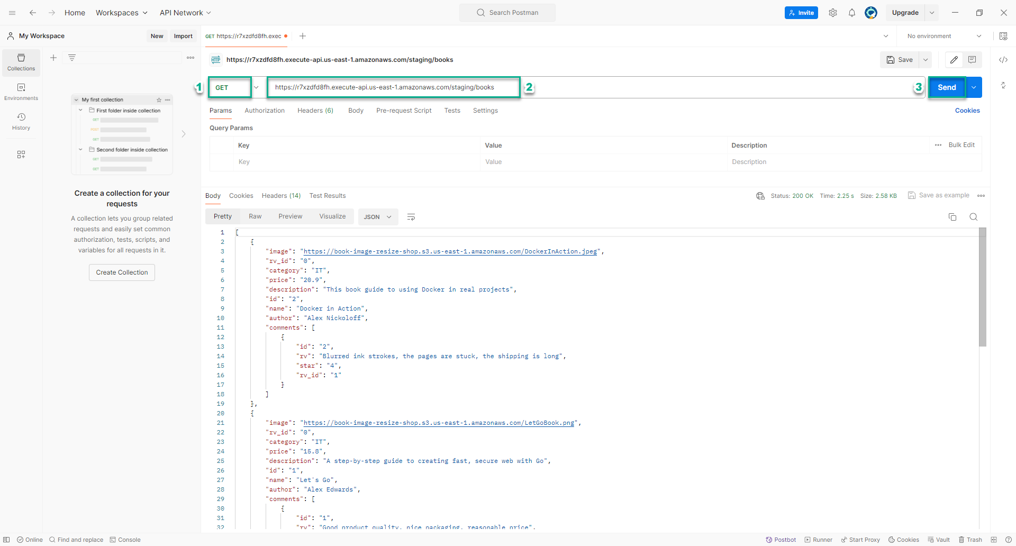Open the Pre-request Script tab
This screenshot has height=546, width=1016.
tap(404, 111)
